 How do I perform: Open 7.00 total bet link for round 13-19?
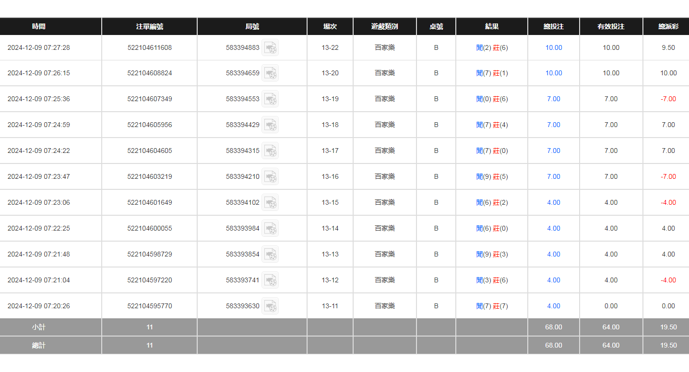click(x=553, y=99)
